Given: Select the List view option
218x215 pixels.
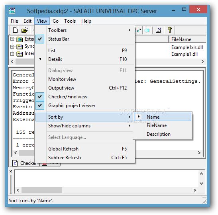Looking at the screenshot, I should point(84,51).
